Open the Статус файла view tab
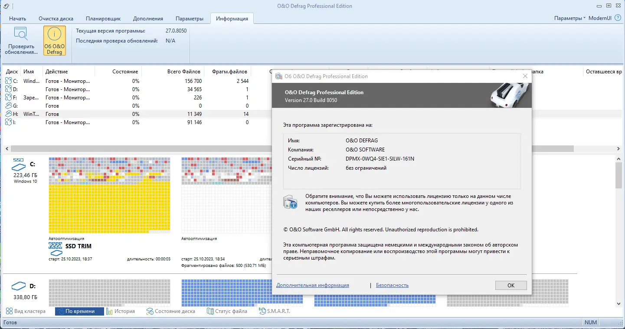 click(228, 311)
